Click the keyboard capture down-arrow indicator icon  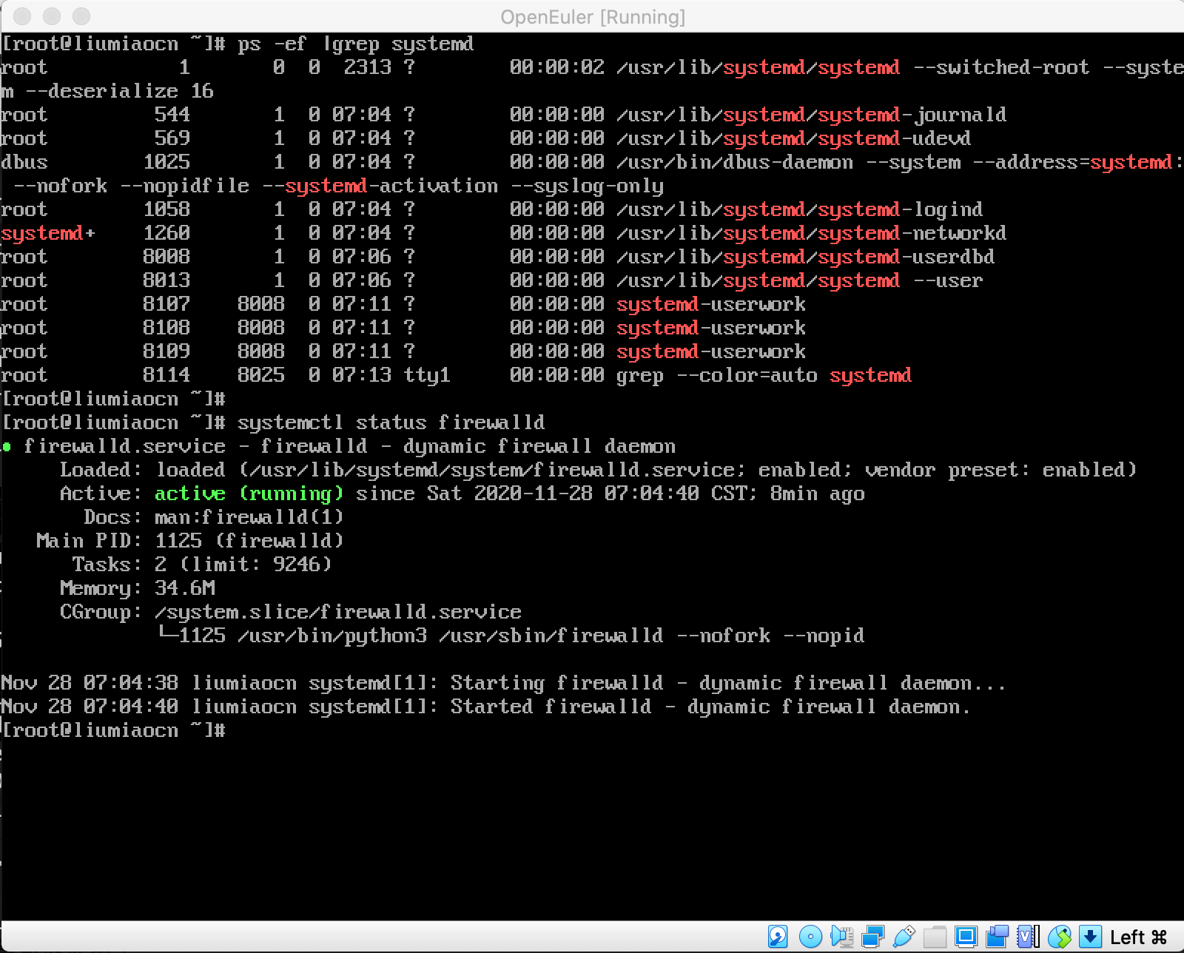(x=1090, y=937)
